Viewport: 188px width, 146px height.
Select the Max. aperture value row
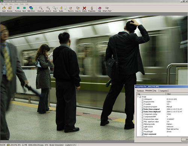pyautogui.click(x=164, y=122)
